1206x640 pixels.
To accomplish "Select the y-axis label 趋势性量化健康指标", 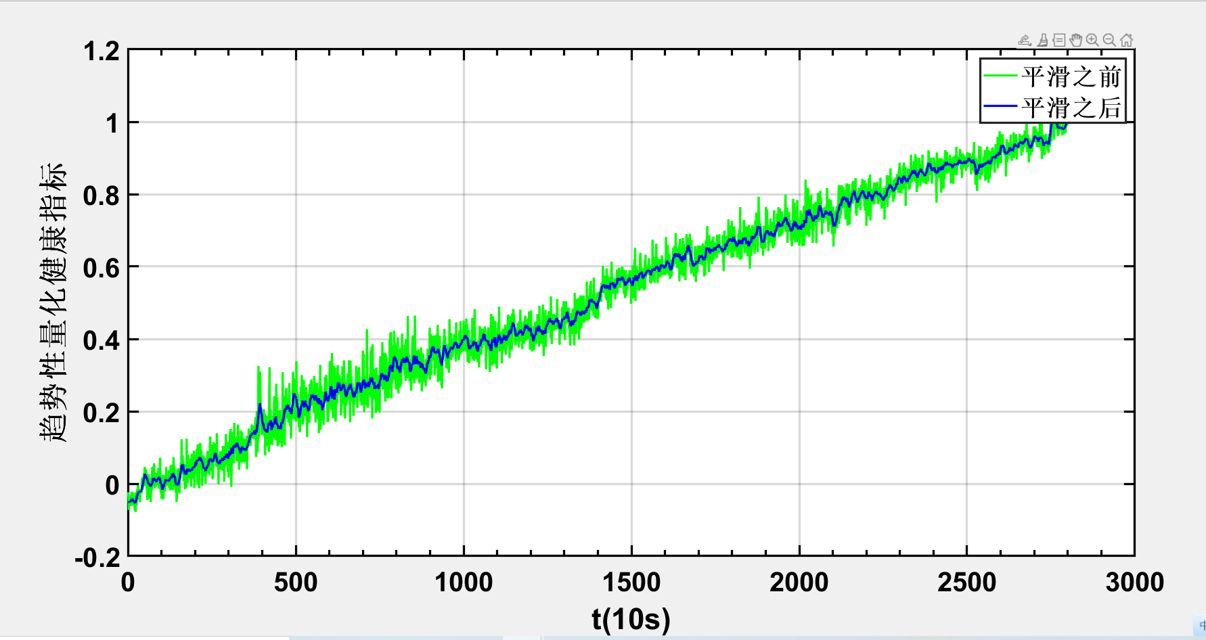I will click(53, 302).
